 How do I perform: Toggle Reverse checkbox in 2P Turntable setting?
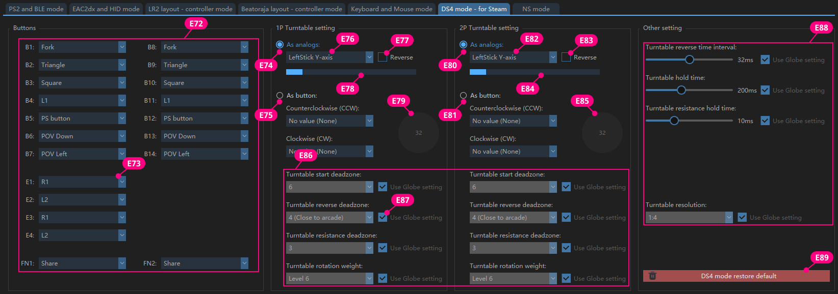pyautogui.click(x=566, y=57)
